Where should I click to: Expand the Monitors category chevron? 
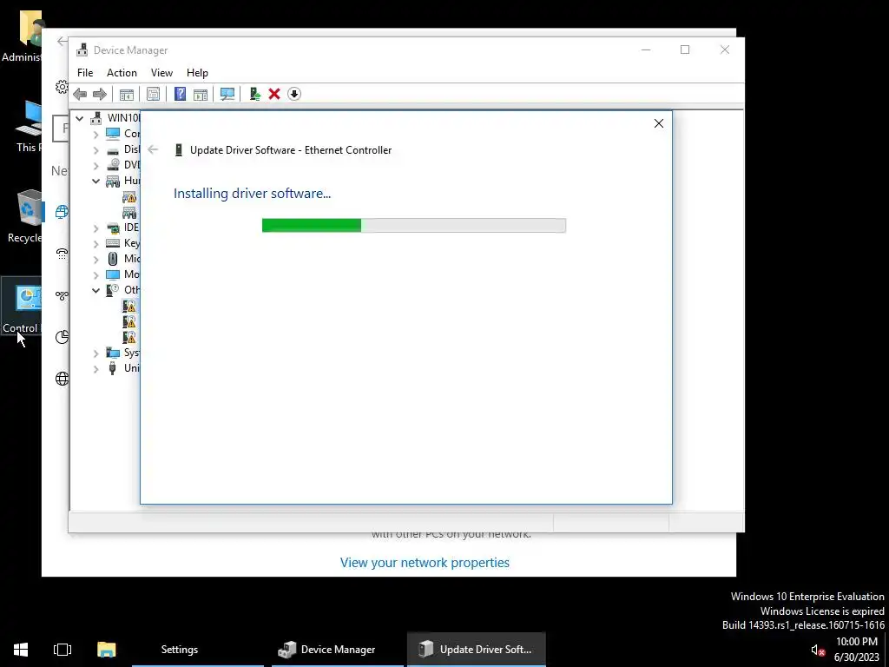click(x=95, y=275)
